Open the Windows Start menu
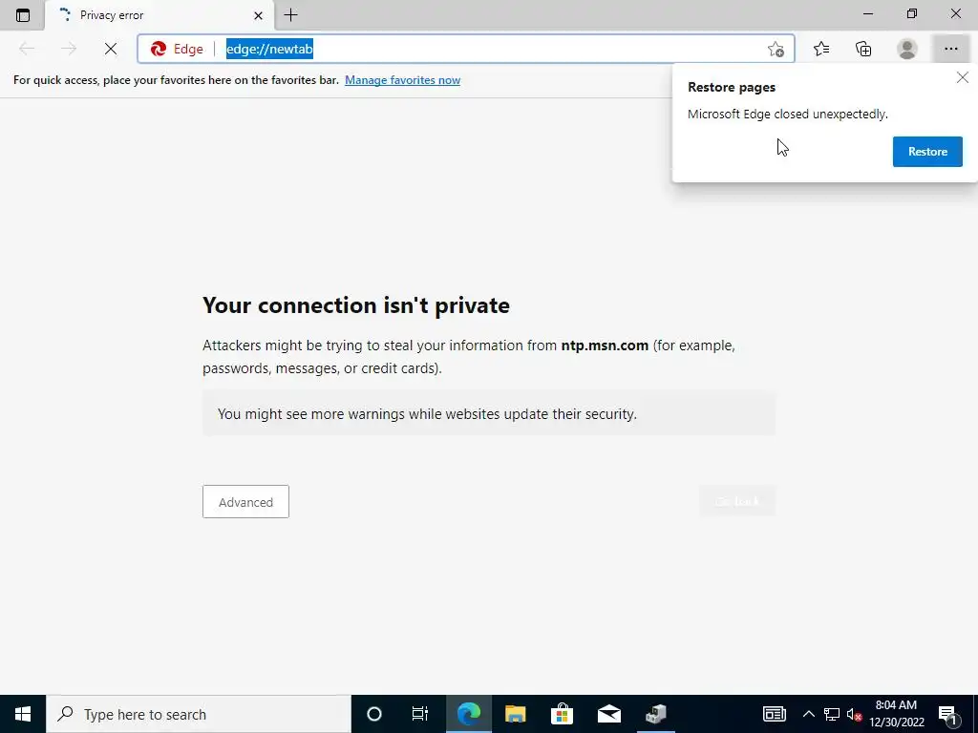Image resolution: width=978 pixels, height=733 pixels. (x=23, y=714)
